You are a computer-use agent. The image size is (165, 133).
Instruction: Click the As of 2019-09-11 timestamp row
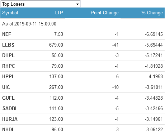click(82, 24)
